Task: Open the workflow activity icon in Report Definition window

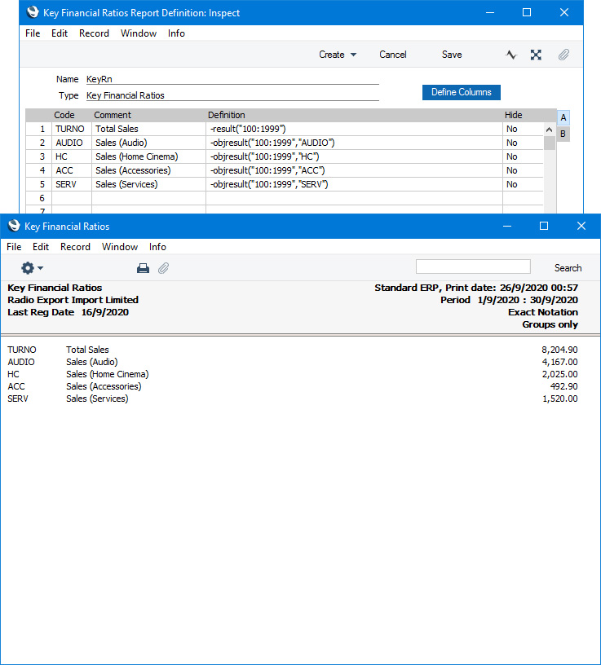Action: point(511,55)
